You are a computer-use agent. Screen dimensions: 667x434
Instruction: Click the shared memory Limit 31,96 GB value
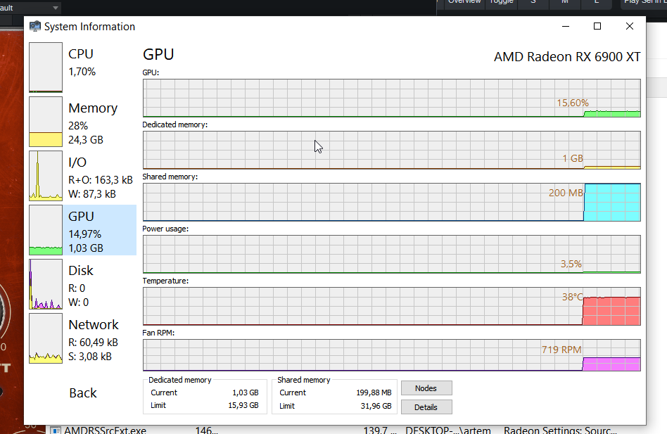[x=376, y=406]
